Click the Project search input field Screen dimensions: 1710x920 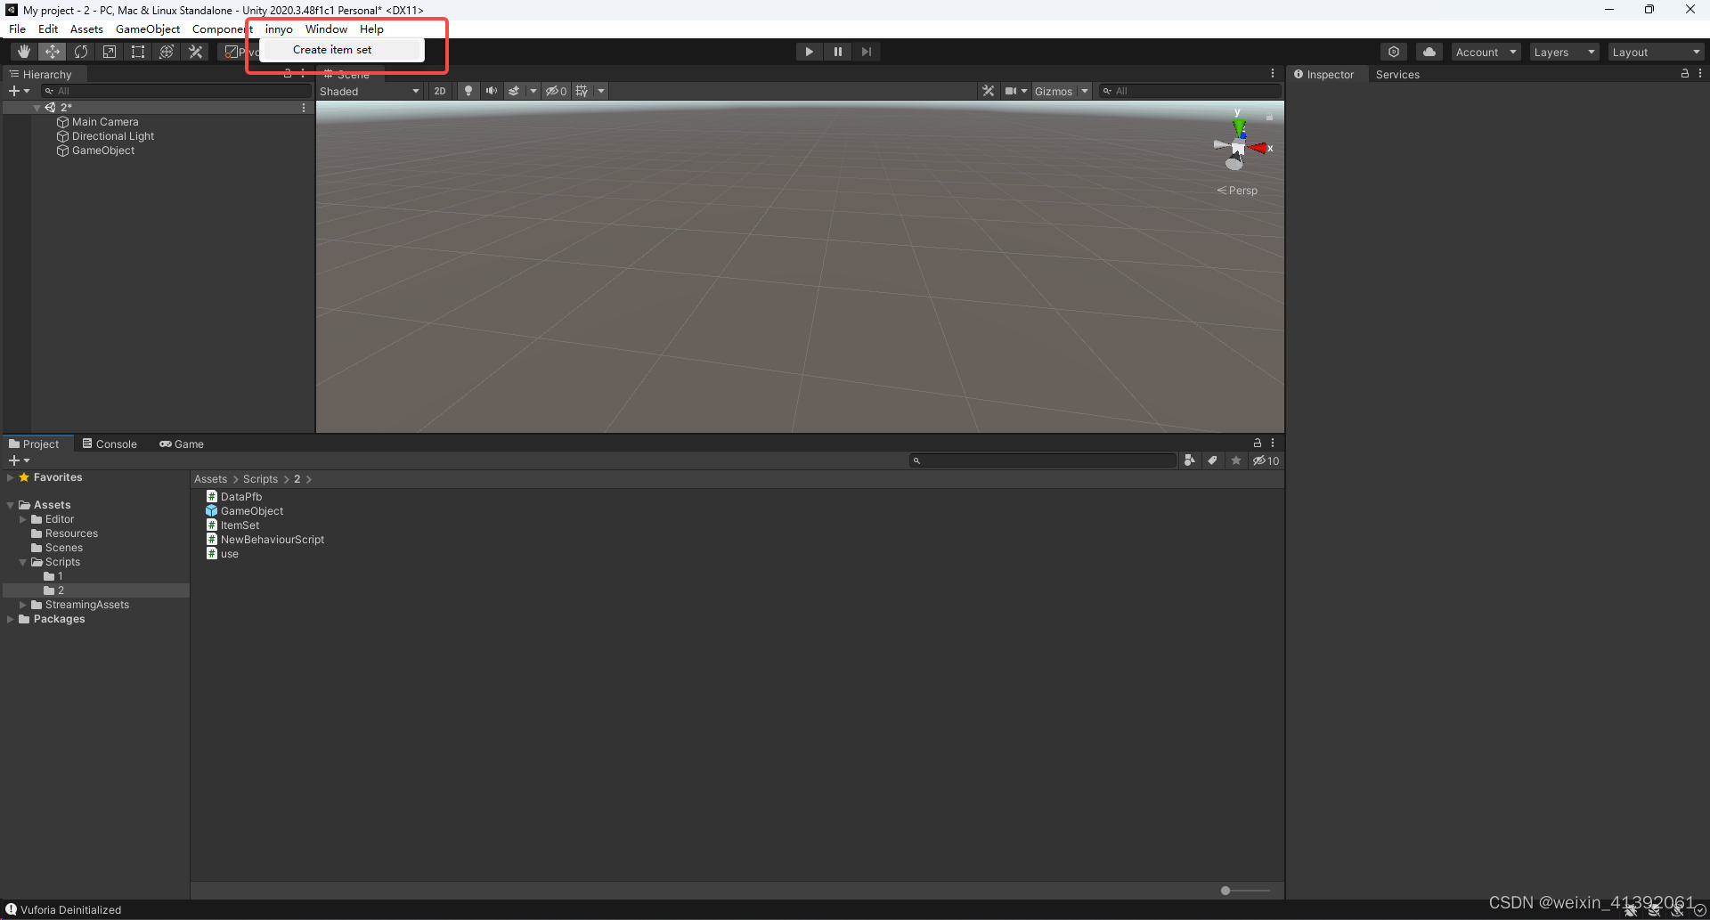[x=1042, y=460]
